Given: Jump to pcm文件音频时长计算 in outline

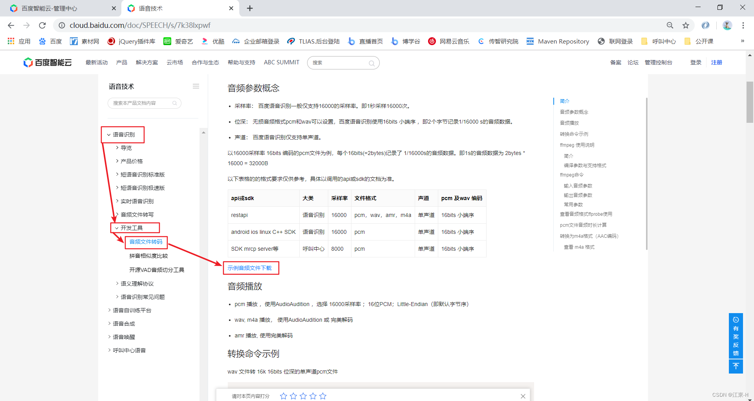Looking at the screenshot, I should (x=583, y=225).
